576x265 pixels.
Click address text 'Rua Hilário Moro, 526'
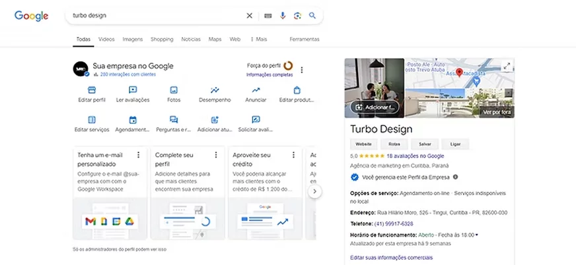[402, 212]
